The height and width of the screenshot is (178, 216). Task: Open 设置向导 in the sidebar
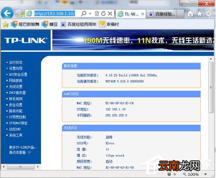[16, 68]
